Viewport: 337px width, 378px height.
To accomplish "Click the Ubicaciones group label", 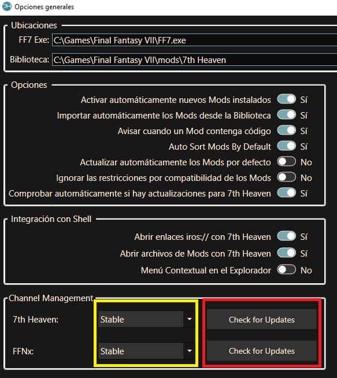I will tap(34, 25).
